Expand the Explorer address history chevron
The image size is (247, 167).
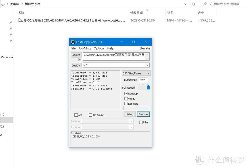186,4
